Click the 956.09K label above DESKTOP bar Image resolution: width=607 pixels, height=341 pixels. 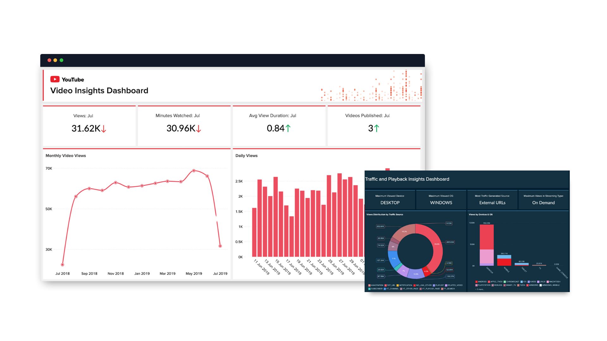click(487, 223)
